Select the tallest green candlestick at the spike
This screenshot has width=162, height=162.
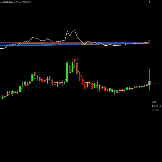(x=67, y=72)
